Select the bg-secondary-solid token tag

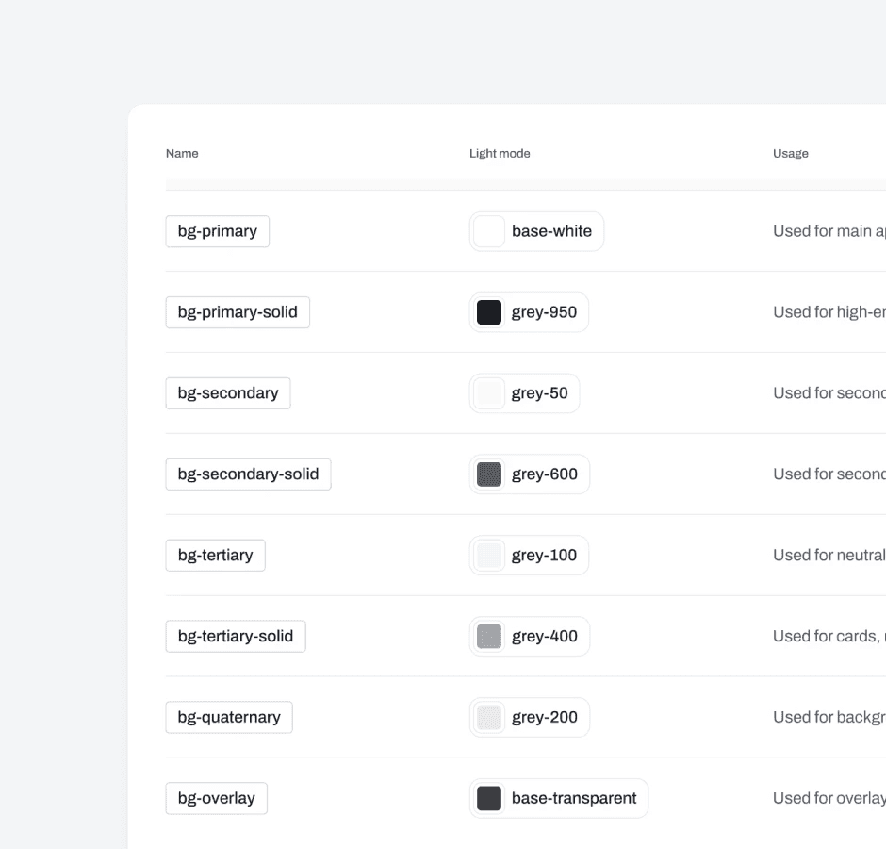(x=248, y=474)
